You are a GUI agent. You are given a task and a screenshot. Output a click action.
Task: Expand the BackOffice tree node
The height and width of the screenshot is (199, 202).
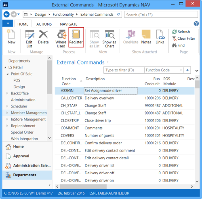(x=7, y=93)
